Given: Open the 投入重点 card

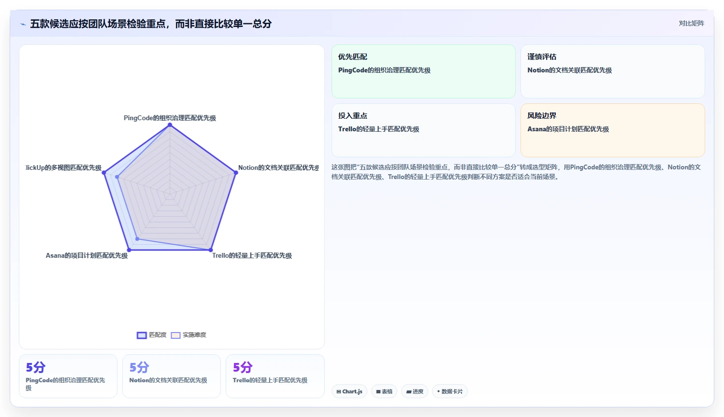Looking at the screenshot, I should tap(423, 130).
